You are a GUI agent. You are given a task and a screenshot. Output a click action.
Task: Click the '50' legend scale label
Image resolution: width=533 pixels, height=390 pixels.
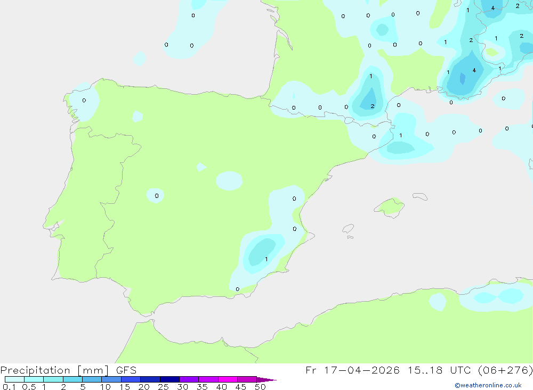coord(261,387)
